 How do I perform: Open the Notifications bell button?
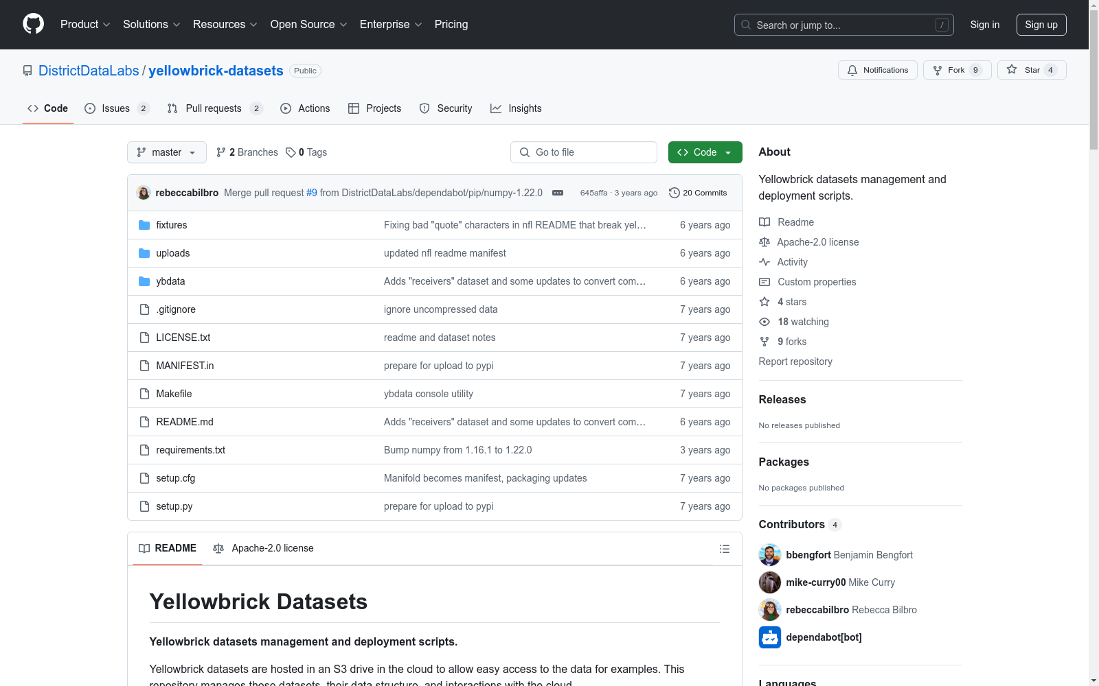[878, 70]
